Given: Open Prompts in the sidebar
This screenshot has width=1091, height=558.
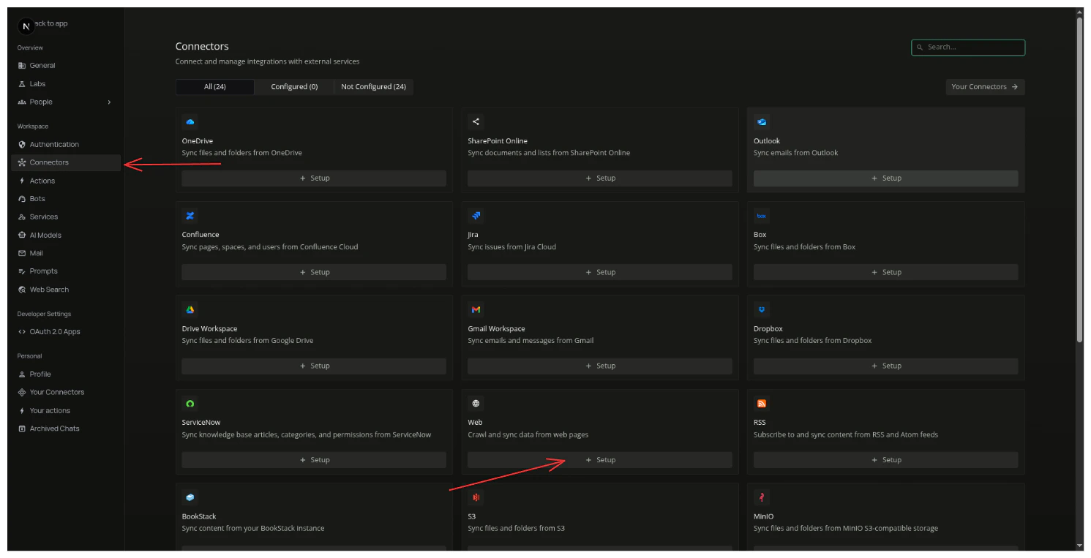Looking at the screenshot, I should click(x=66, y=271).
